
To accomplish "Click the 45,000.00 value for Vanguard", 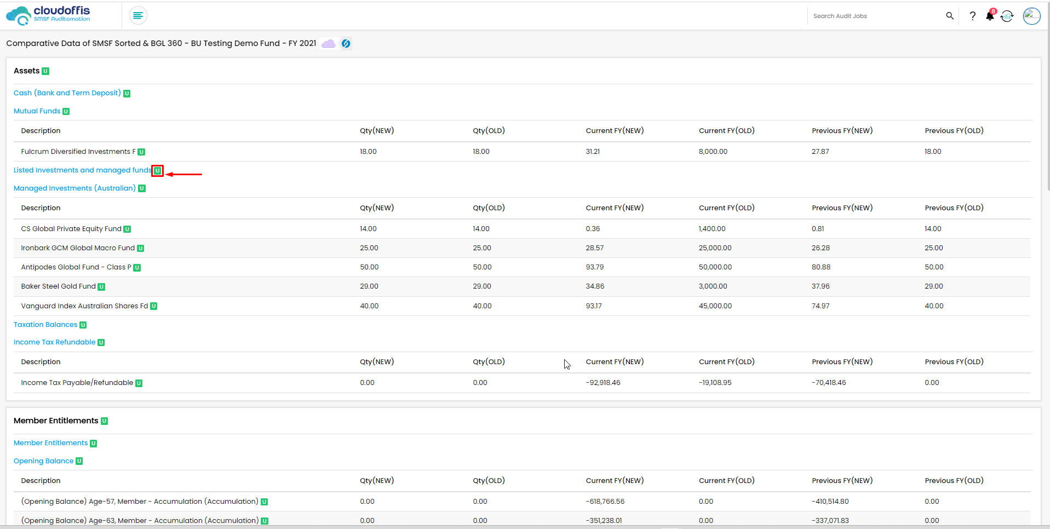I will click(715, 306).
